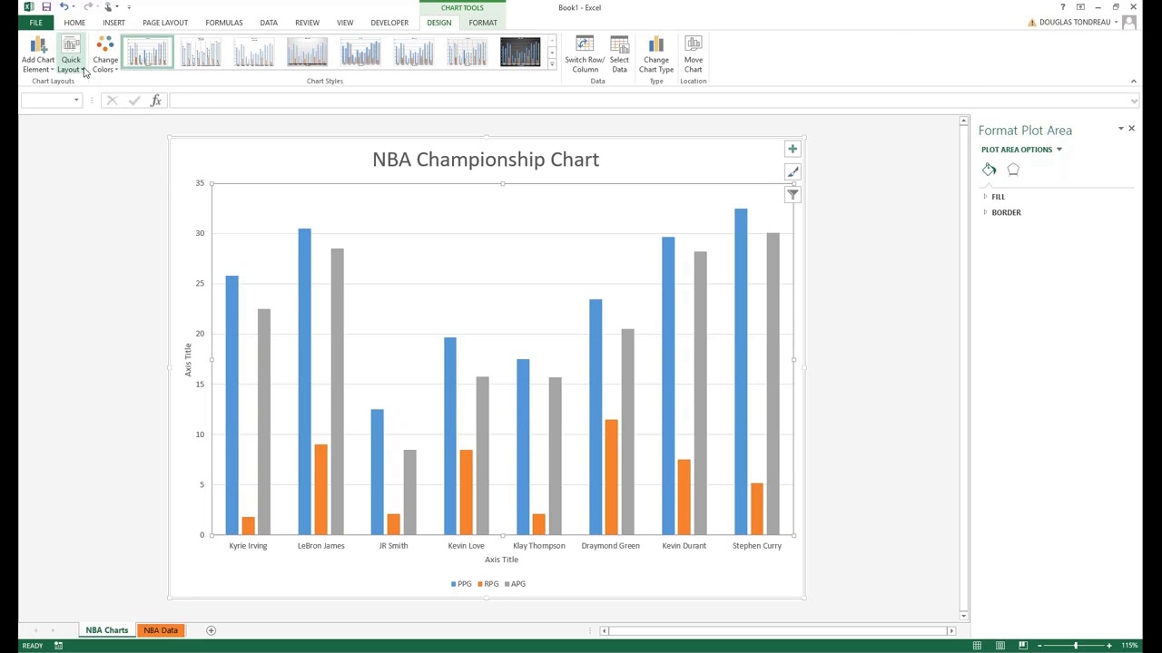Switch to the INSERT tab
The height and width of the screenshot is (653, 1162).
click(x=113, y=23)
